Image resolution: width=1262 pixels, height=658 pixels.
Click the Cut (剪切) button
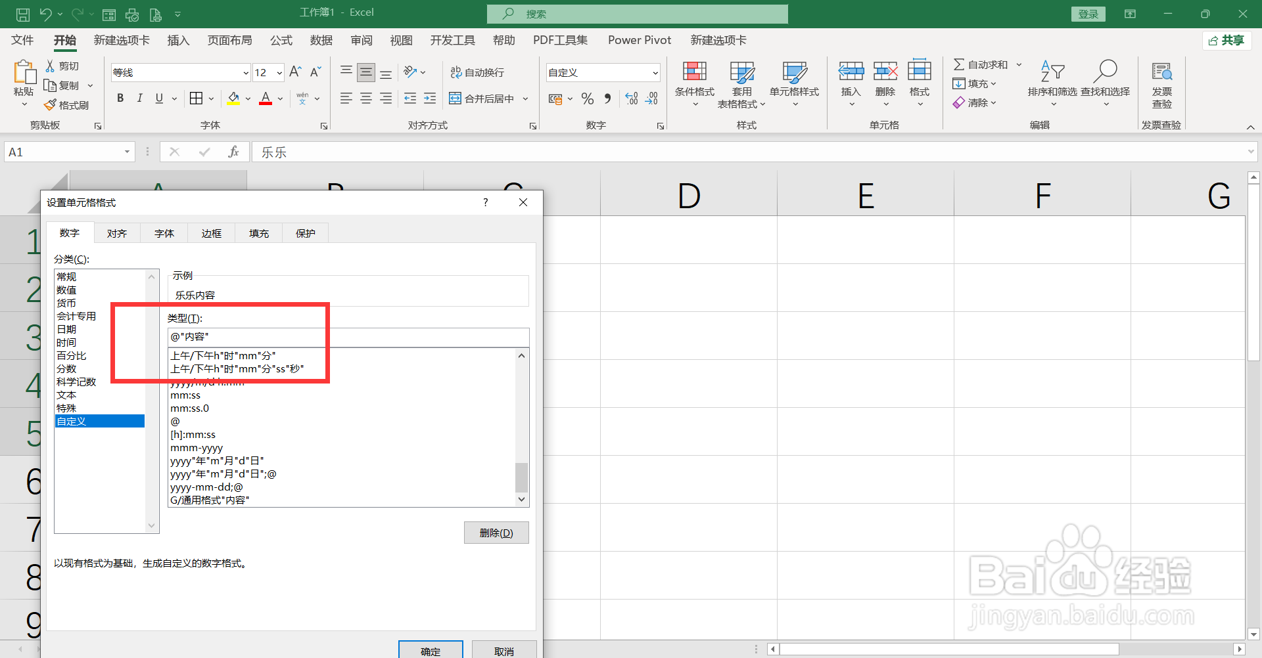(62, 66)
